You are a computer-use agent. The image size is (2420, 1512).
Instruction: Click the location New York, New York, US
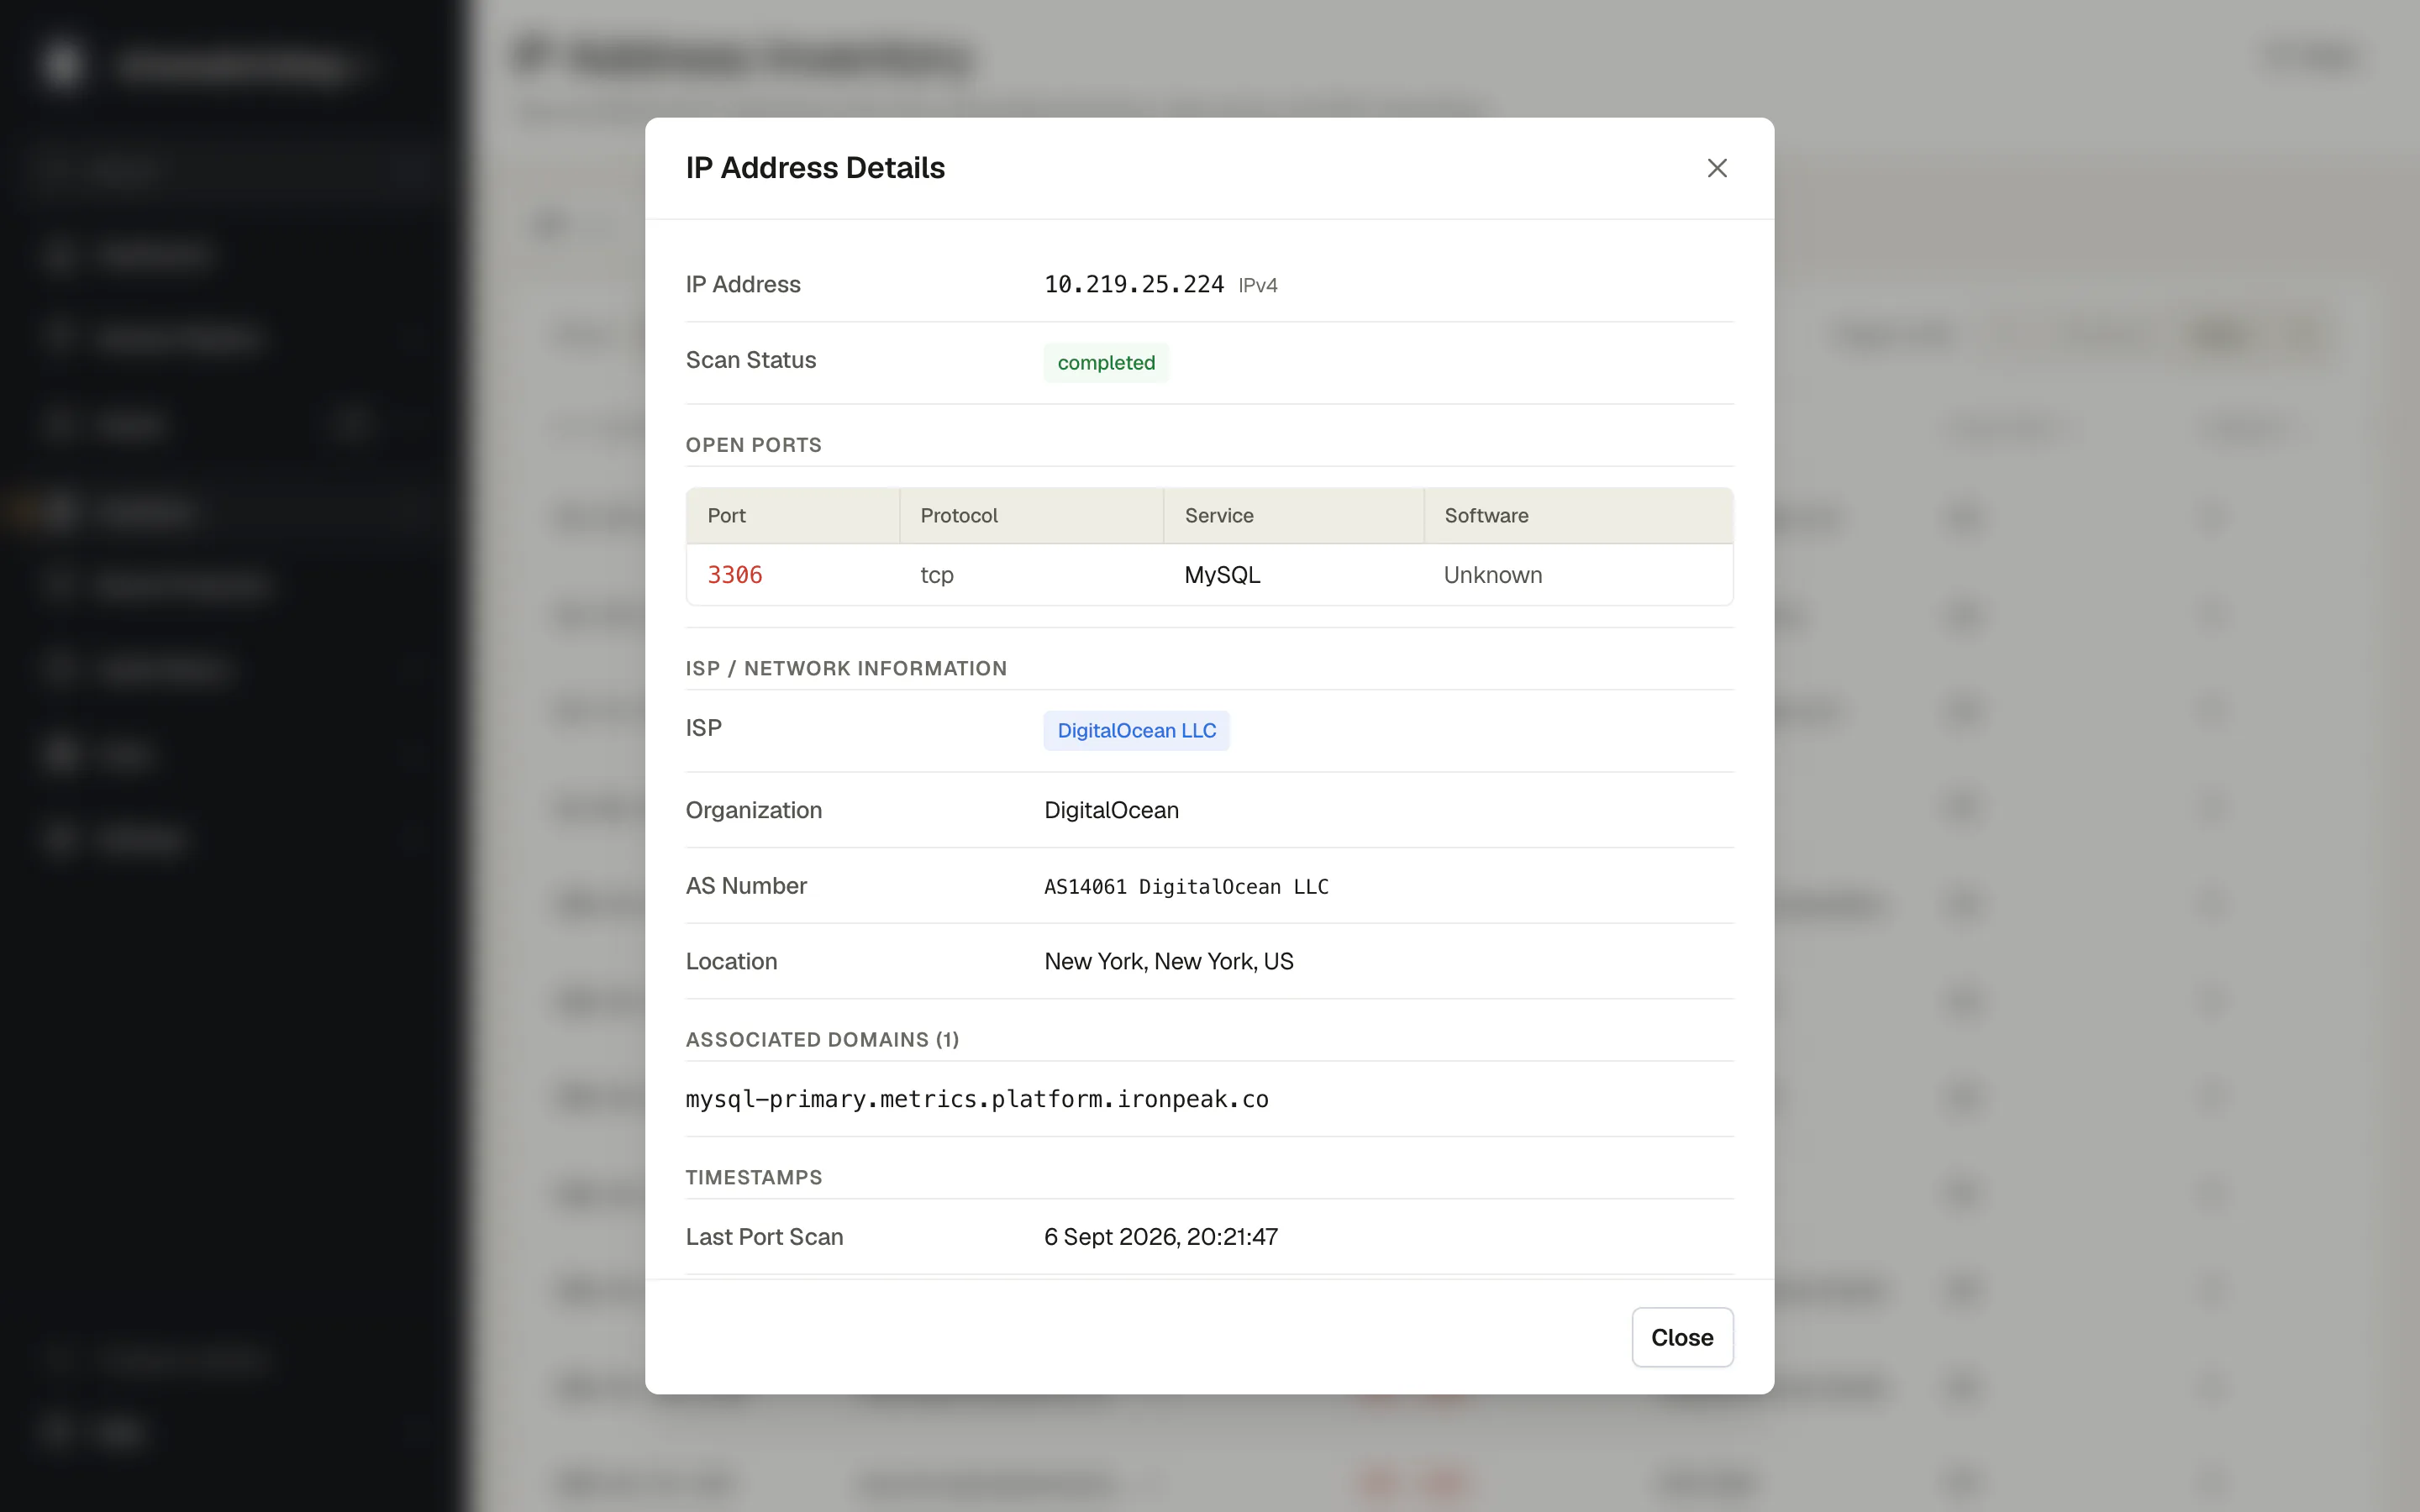point(1169,961)
